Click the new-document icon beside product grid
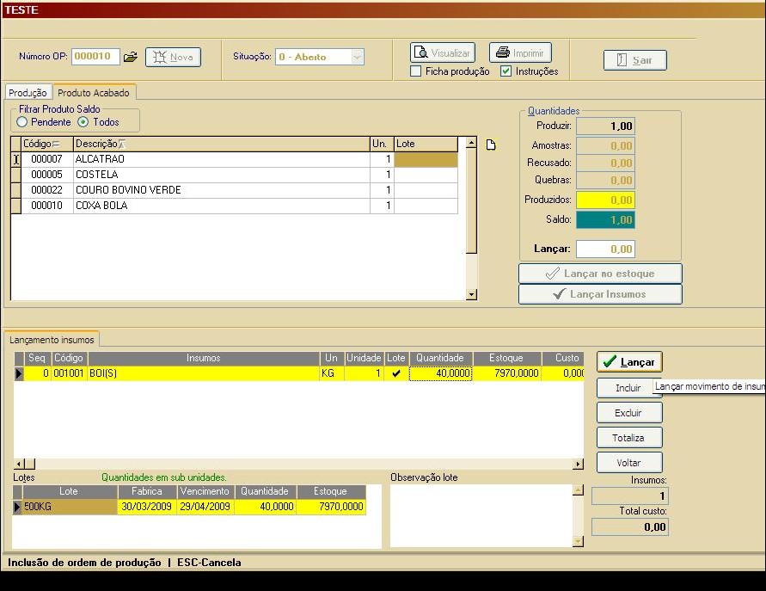 click(x=491, y=145)
